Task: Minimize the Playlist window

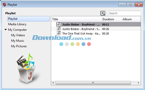Action: coord(122,5)
